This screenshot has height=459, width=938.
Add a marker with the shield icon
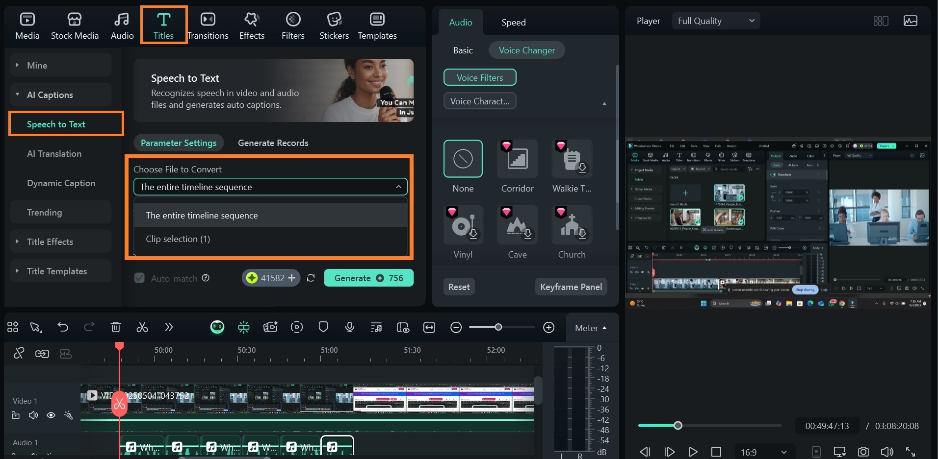[x=323, y=327]
